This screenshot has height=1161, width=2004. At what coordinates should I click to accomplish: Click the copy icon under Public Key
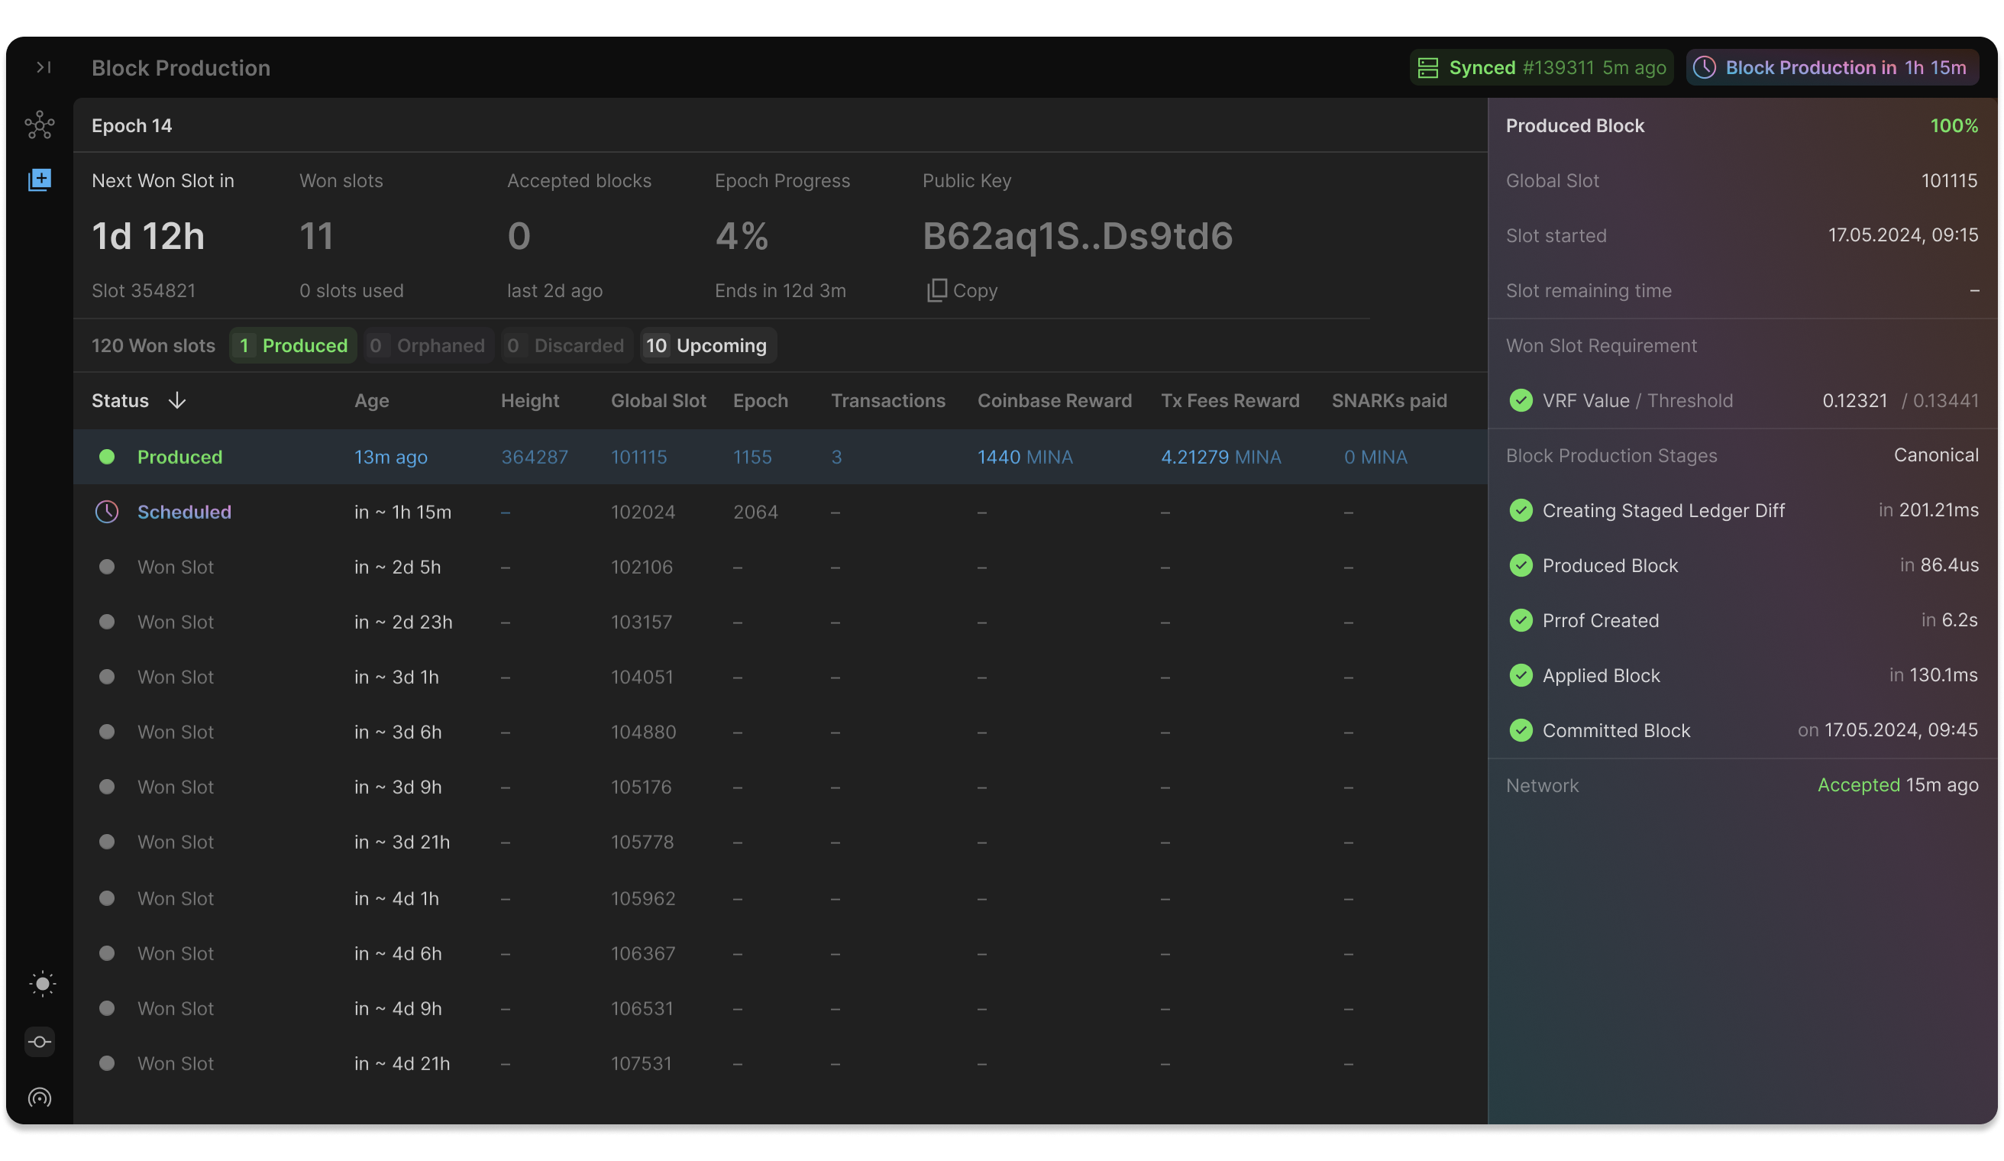pyautogui.click(x=937, y=290)
